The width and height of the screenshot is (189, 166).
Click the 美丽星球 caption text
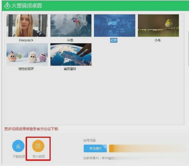(x=70, y=69)
